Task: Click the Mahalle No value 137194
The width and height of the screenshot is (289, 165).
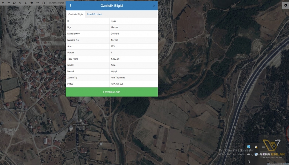Action: (115, 40)
